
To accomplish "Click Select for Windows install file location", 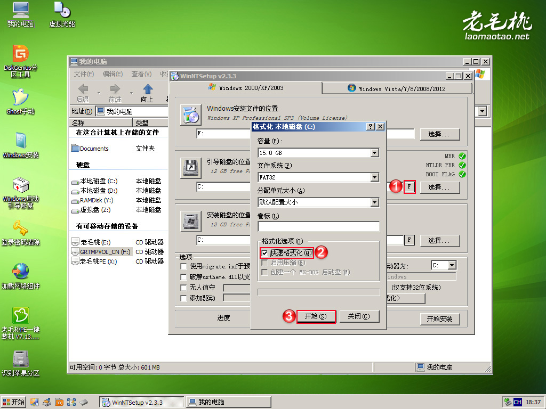I will [x=440, y=134].
